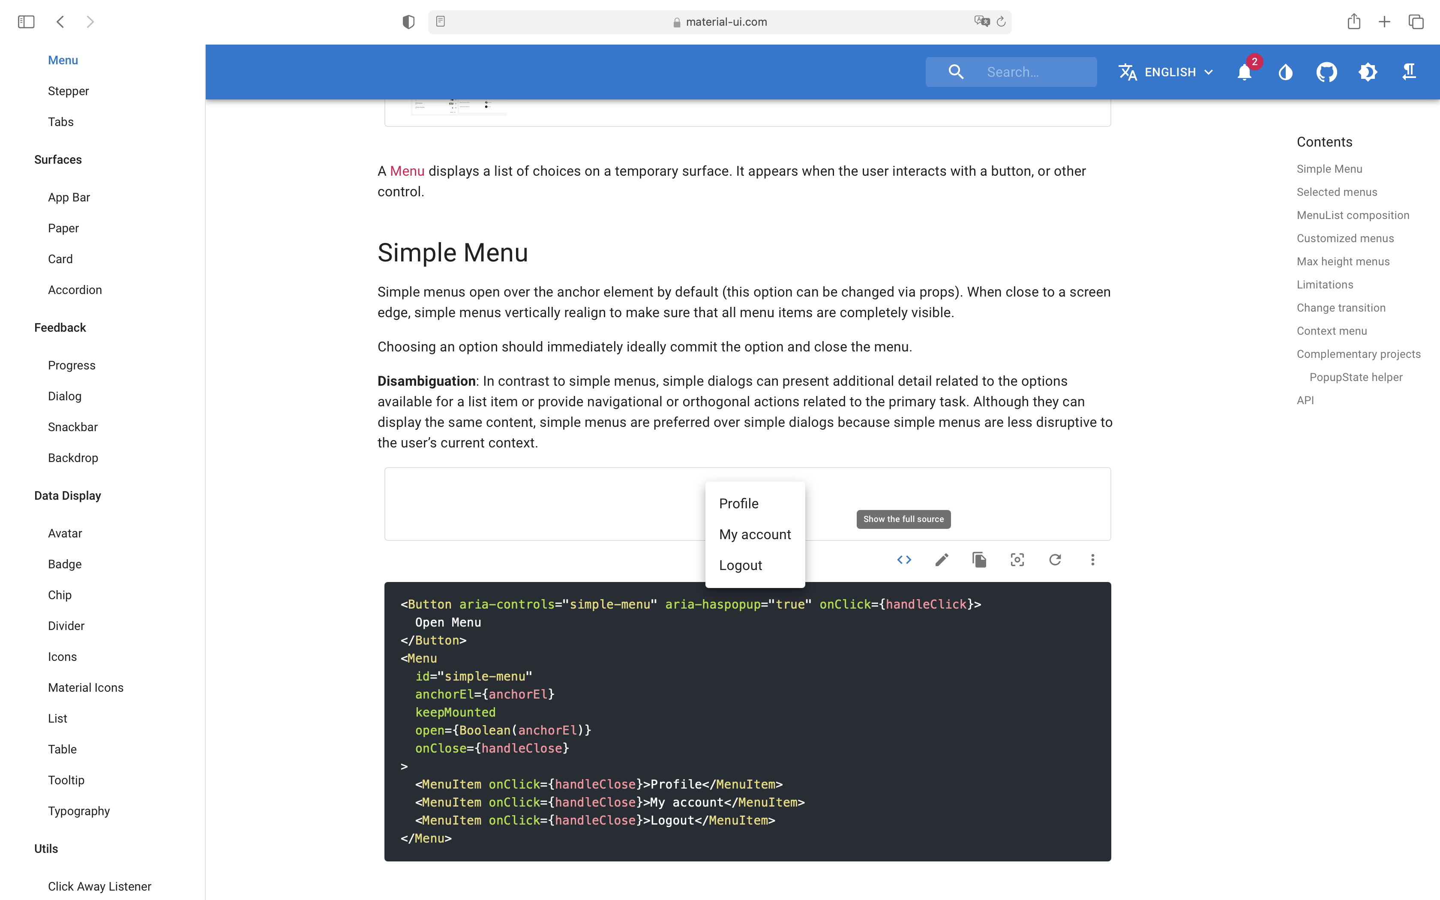1440x900 pixels.
Task: Select Logout in the demo menu
Action: coord(740,565)
